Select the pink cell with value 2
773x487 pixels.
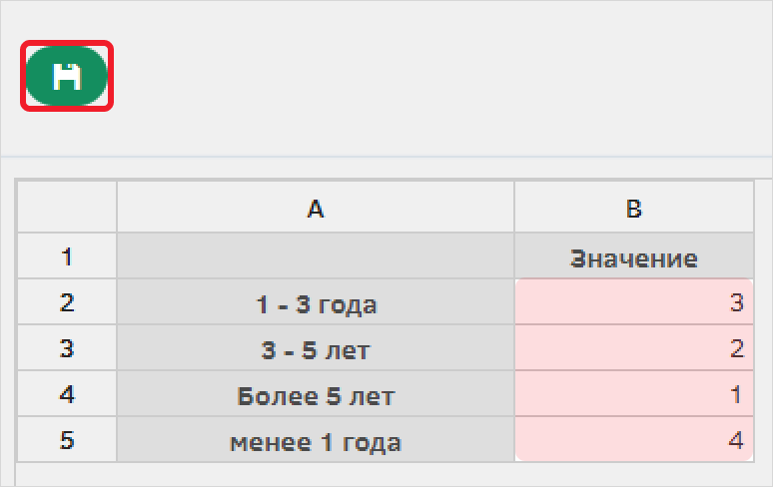[x=634, y=347]
